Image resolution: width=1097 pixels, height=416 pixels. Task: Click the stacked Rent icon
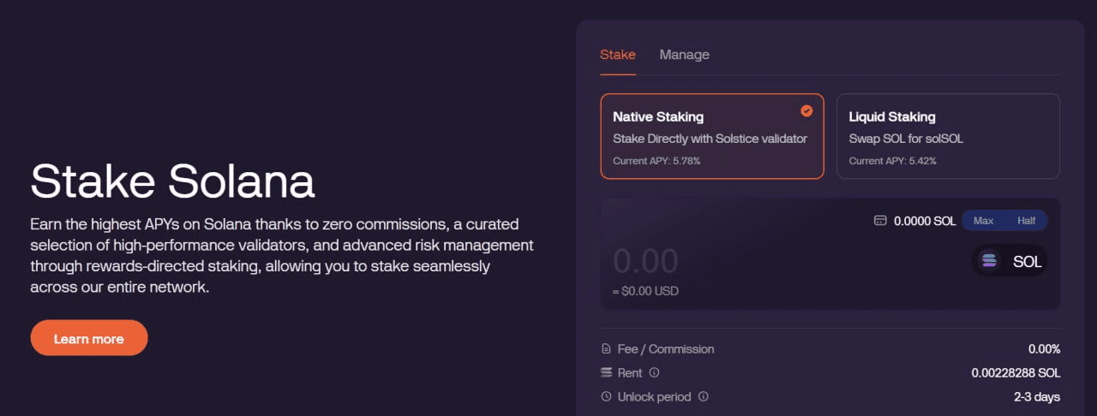point(607,373)
